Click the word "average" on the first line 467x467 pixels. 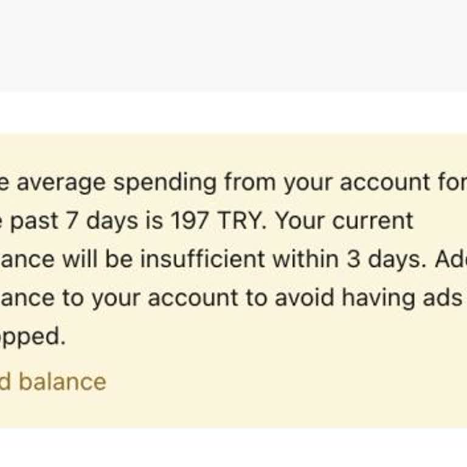click(61, 182)
